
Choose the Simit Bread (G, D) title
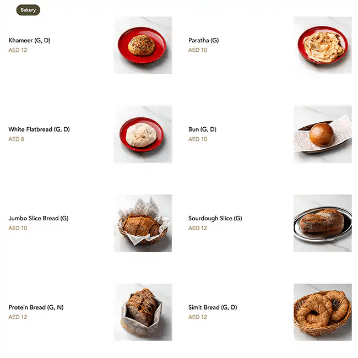coord(213,307)
